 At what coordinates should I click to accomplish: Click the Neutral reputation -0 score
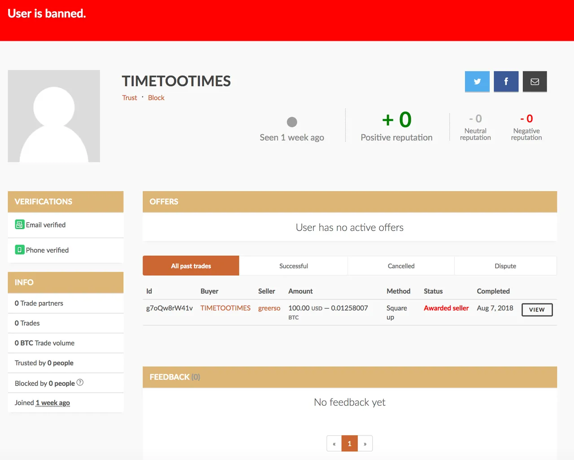point(475,118)
